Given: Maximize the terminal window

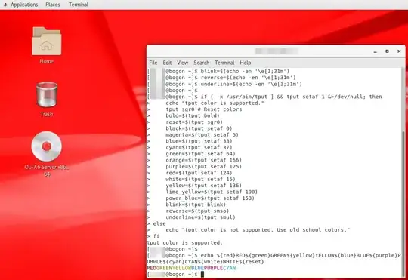Looking at the screenshot, I should tap(387, 51).
